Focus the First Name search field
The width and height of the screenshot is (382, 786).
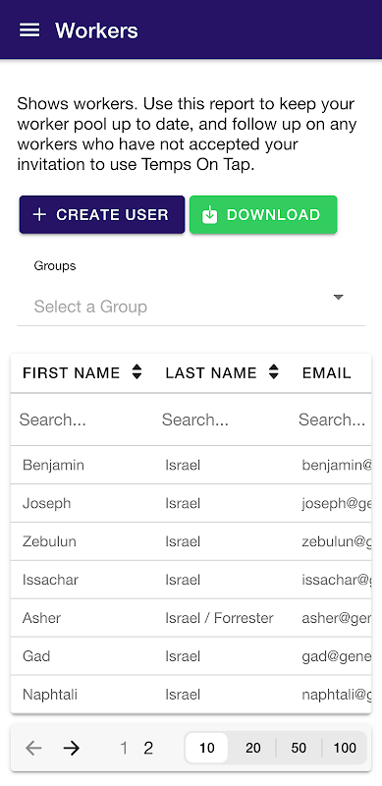81,420
